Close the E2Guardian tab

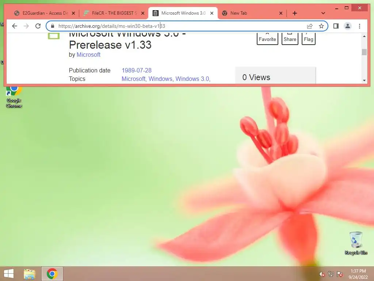[x=73, y=13]
